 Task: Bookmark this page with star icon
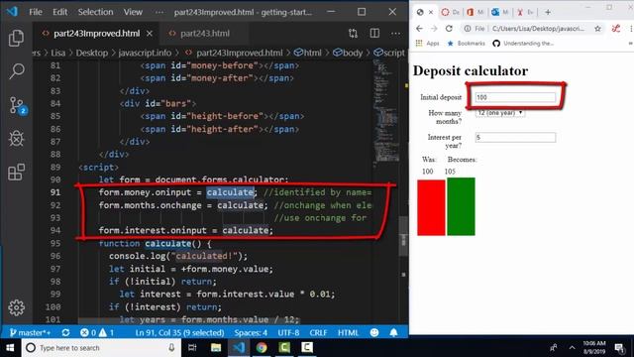pyautogui.click(x=597, y=29)
